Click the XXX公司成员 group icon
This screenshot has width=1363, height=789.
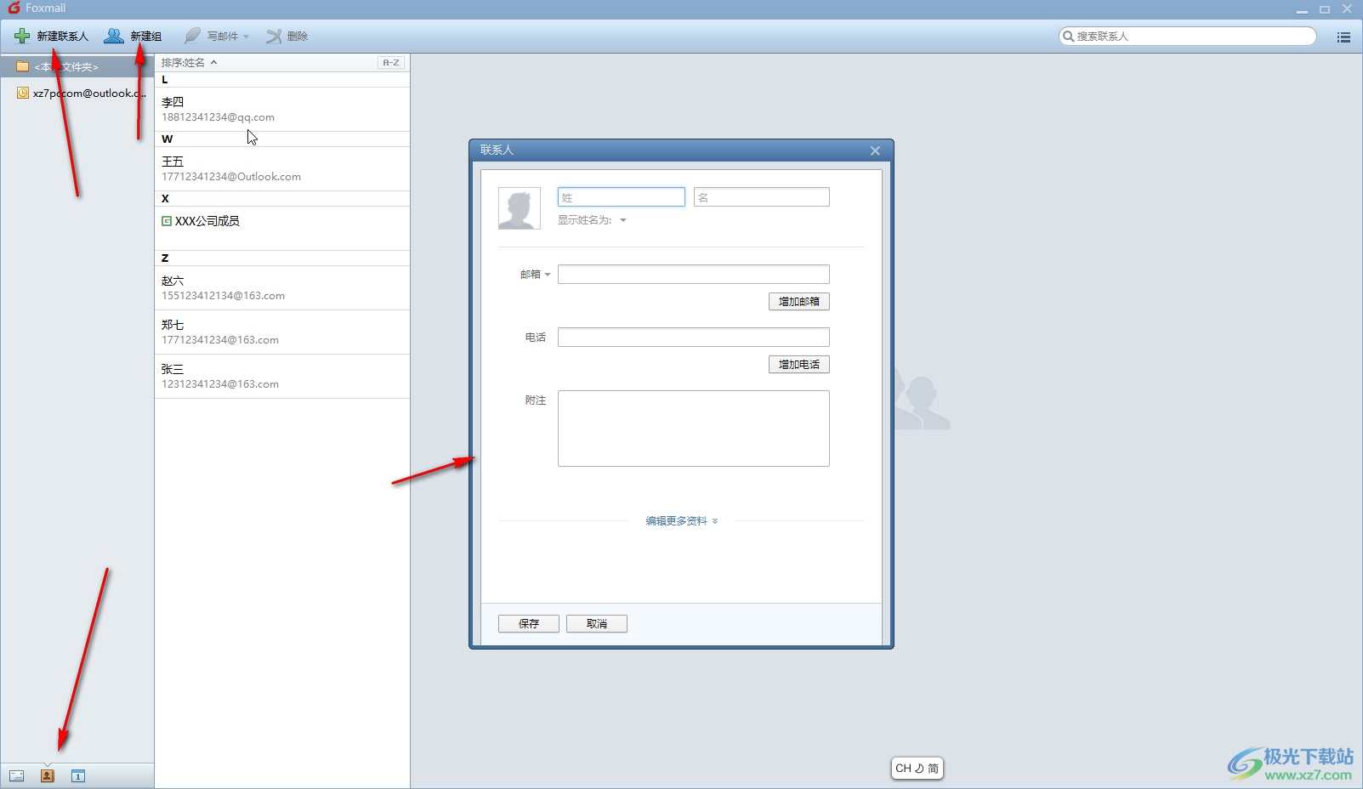click(x=167, y=221)
